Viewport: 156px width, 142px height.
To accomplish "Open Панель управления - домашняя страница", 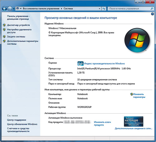I will point(18,17).
